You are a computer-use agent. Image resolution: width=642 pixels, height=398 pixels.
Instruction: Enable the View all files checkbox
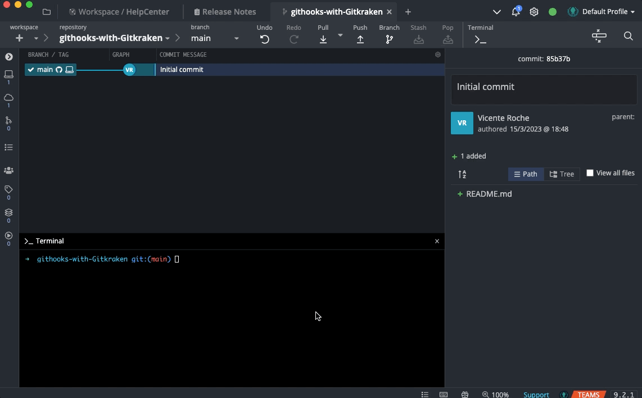click(590, 173)
